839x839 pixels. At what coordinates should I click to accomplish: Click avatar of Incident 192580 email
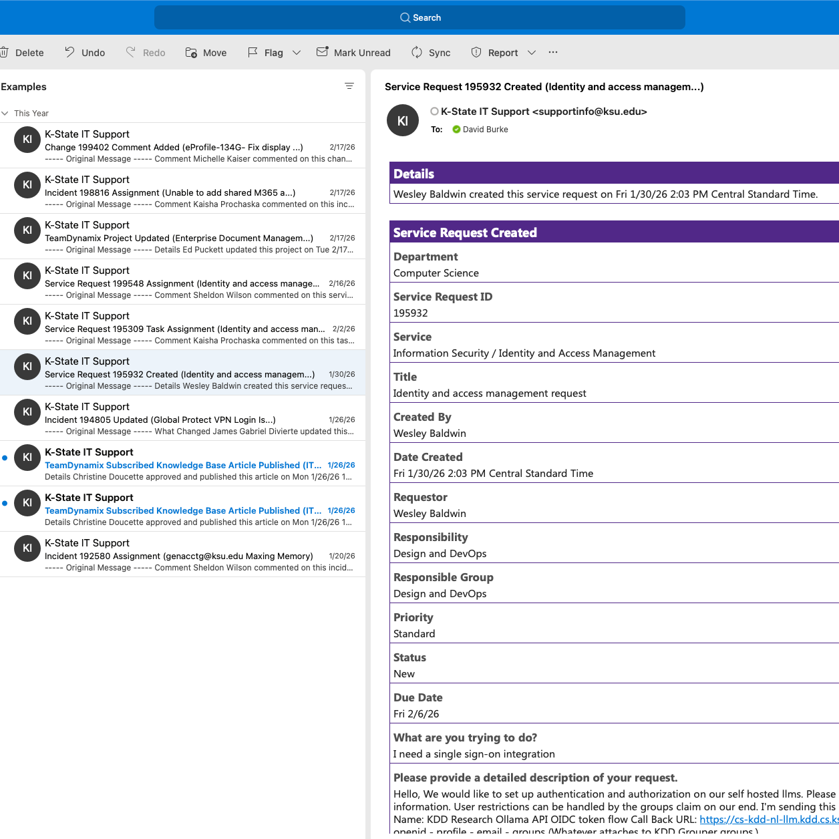pyautogui.click(x=27, y=548)
